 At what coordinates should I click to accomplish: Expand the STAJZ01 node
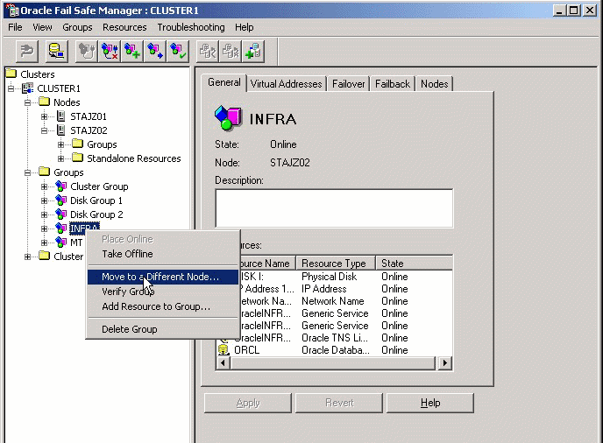(44, 116)
